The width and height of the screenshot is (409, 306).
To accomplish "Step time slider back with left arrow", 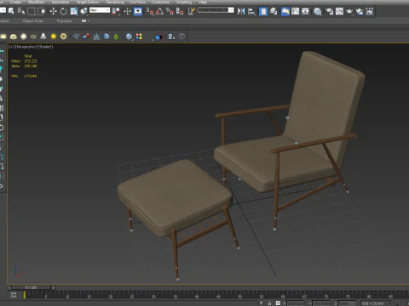I will point(9,287).
